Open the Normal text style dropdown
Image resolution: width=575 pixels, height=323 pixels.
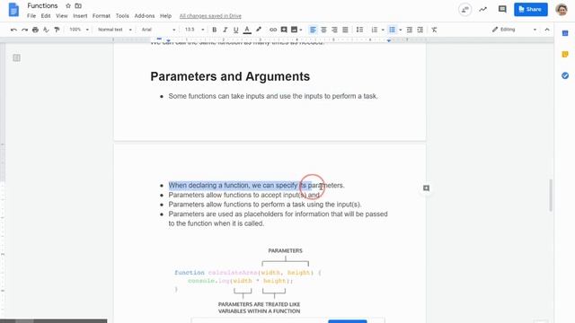point(115,30)
